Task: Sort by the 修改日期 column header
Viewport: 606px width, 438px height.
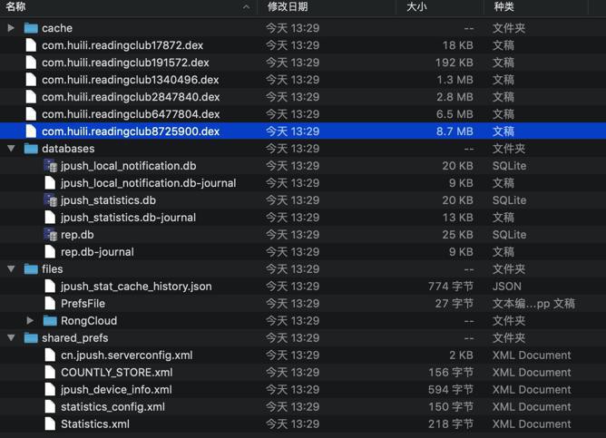Action: click(x=288, y=6)
